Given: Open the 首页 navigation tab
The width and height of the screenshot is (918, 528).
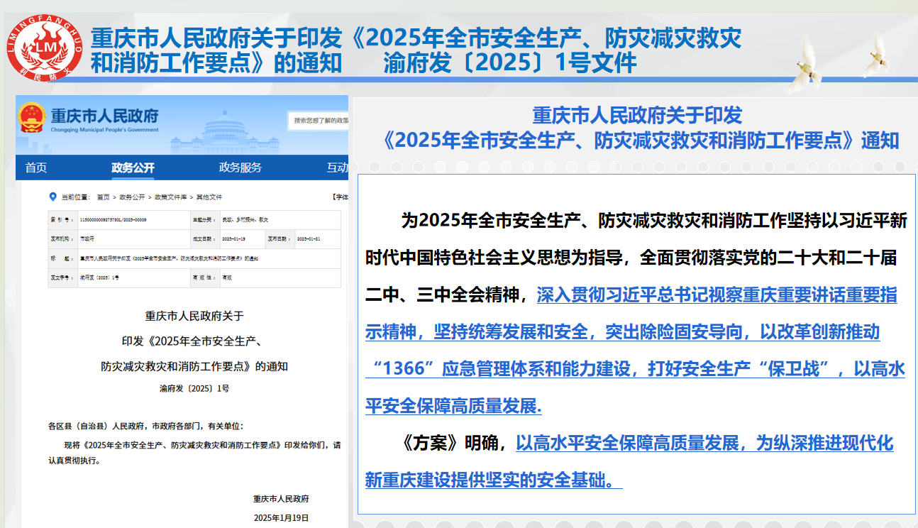Looking at the screenshot, I should [36, 168].
